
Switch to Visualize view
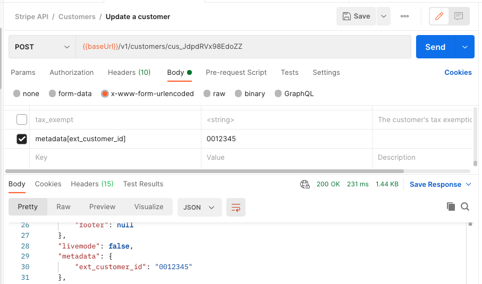coord(149,207)
